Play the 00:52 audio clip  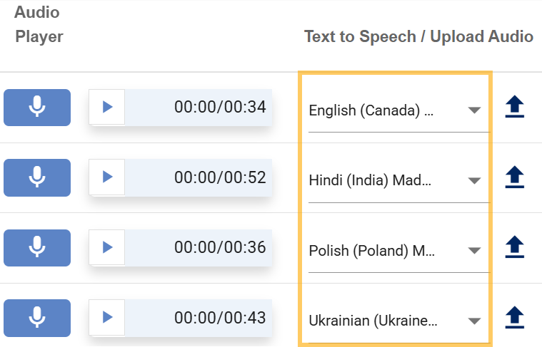click(107, 177)
